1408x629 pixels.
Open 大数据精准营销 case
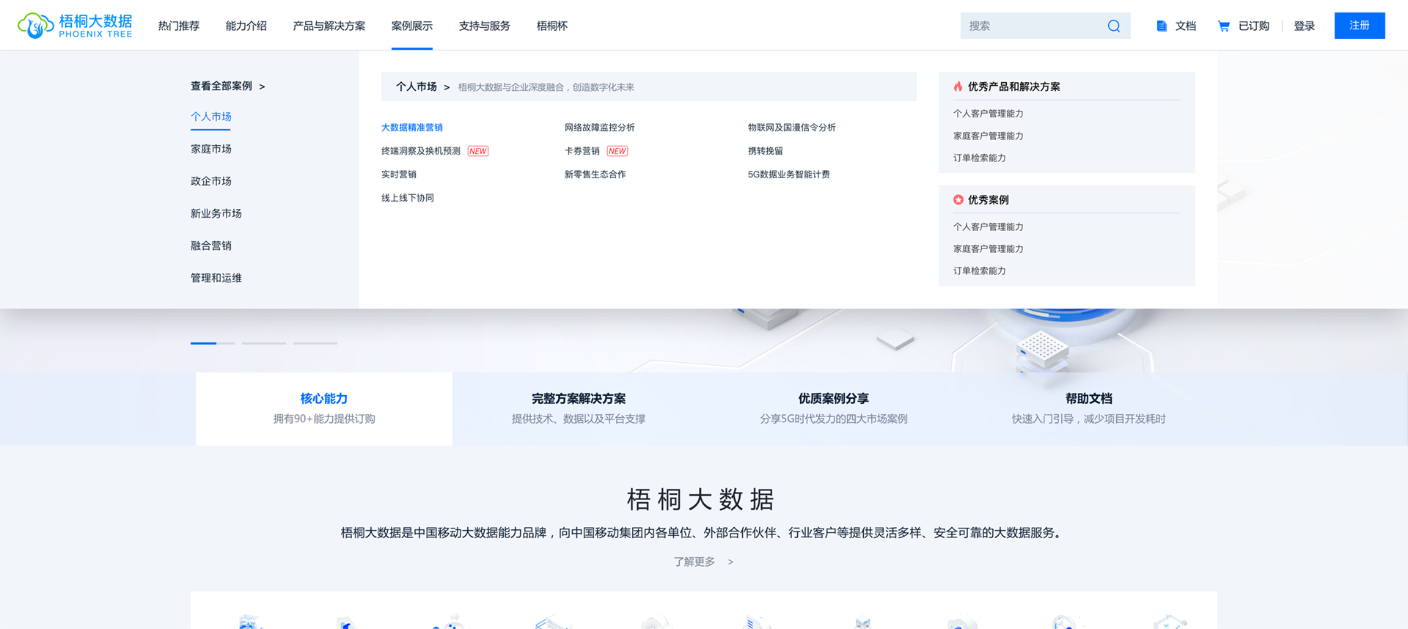click(x=412, y=128)
